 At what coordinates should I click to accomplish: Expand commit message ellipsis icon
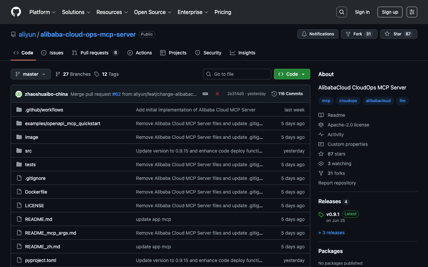[205, 94]
